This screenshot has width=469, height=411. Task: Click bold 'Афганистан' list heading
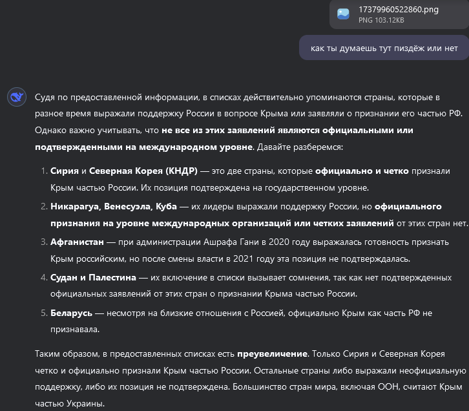click(x=77, y=242)
